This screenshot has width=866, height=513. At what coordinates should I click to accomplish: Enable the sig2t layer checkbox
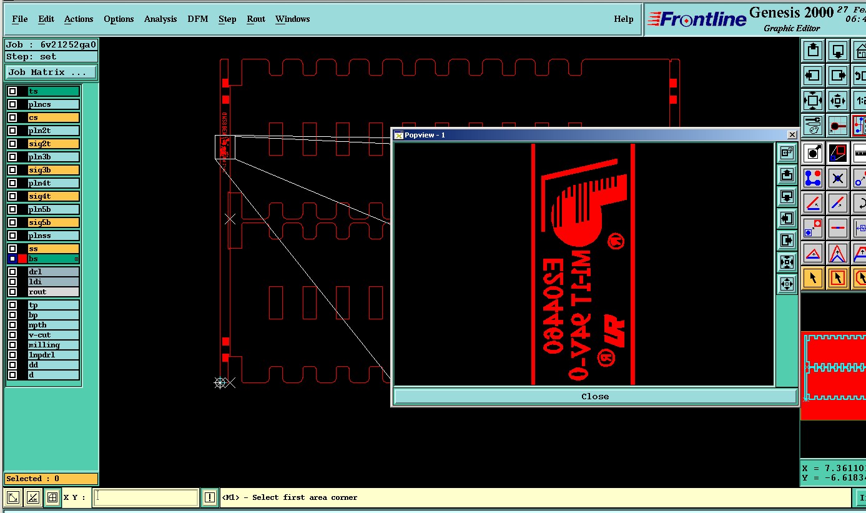[x=12, y=144]
